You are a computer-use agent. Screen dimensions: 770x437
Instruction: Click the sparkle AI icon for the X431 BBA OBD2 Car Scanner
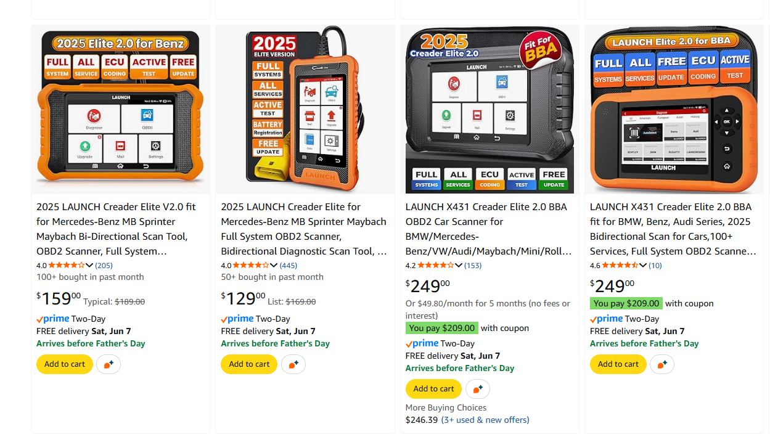(x=478, y=389)
